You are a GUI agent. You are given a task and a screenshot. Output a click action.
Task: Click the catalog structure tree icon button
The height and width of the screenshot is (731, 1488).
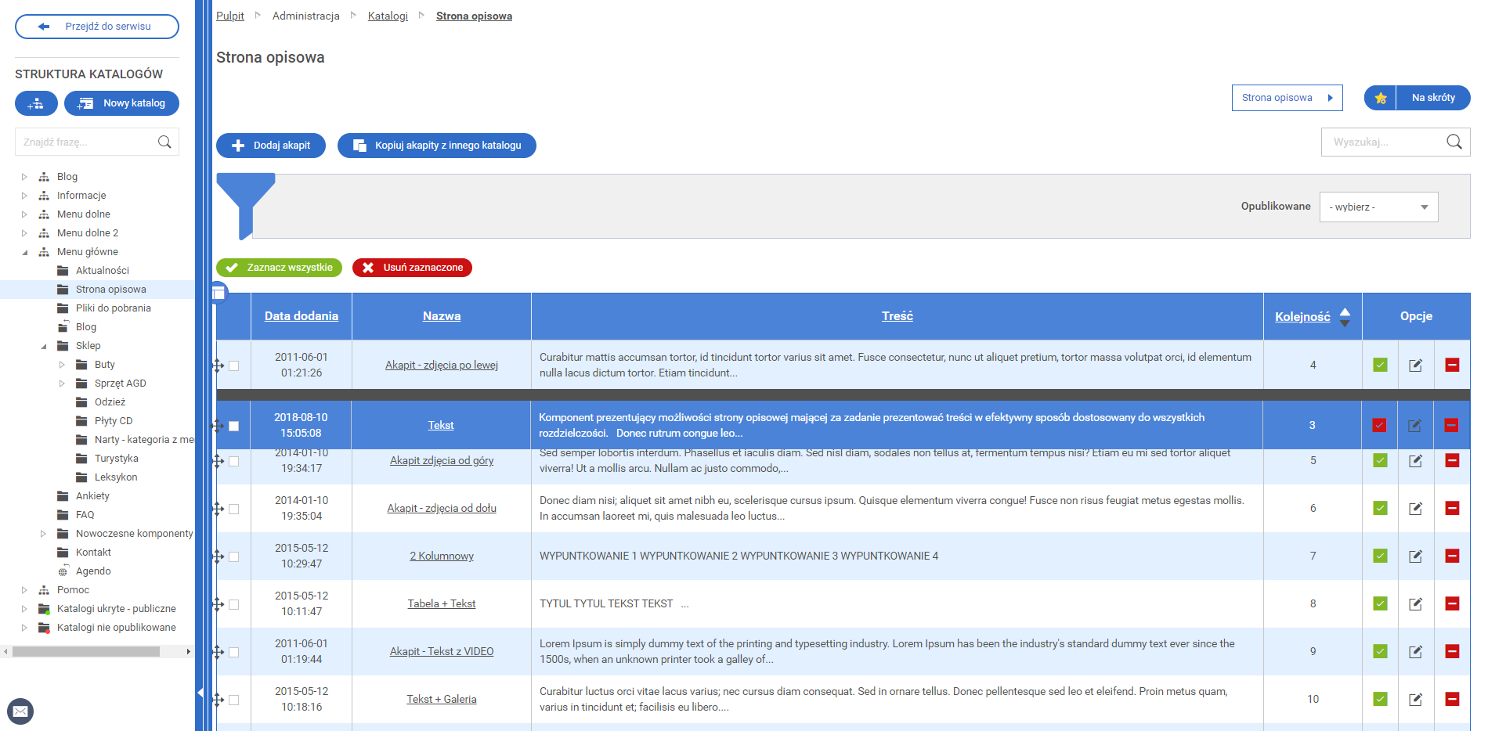(36, 103)
